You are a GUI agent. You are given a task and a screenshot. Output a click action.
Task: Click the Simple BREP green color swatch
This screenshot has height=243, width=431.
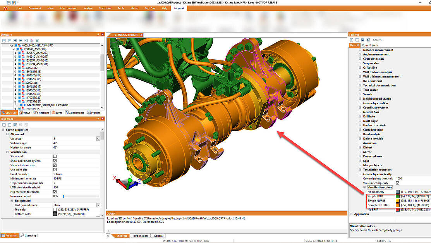click(397, 196)
